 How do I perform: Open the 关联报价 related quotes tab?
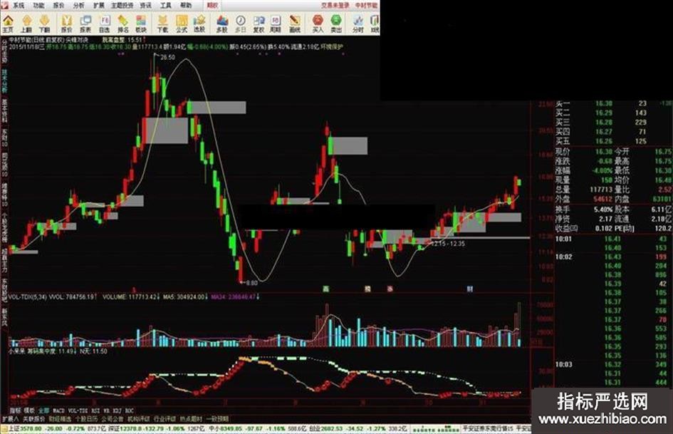[34, 419]
